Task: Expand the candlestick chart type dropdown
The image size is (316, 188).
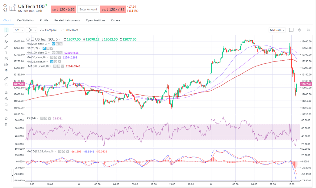Action: click(x=31, y=30)
